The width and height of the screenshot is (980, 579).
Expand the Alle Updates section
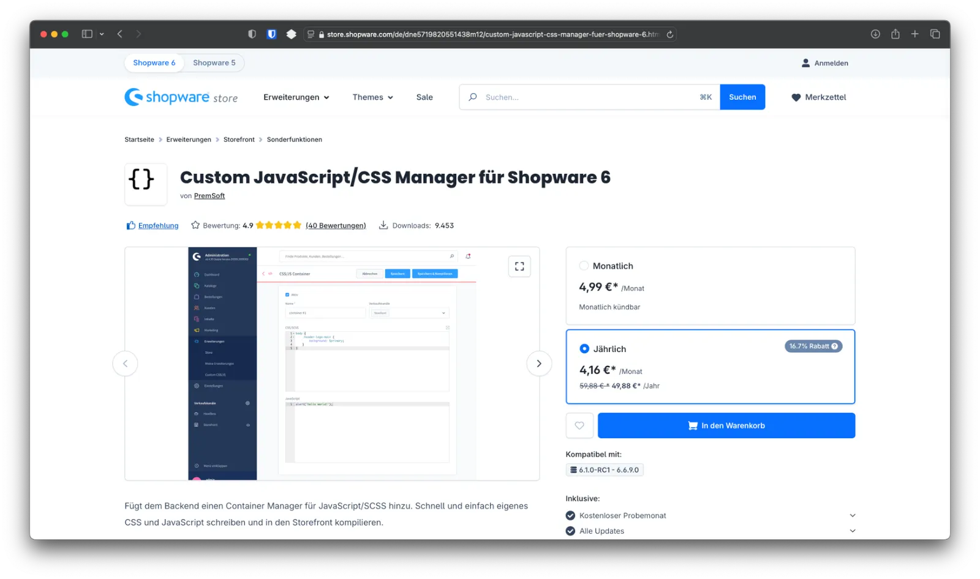(853, 531)
